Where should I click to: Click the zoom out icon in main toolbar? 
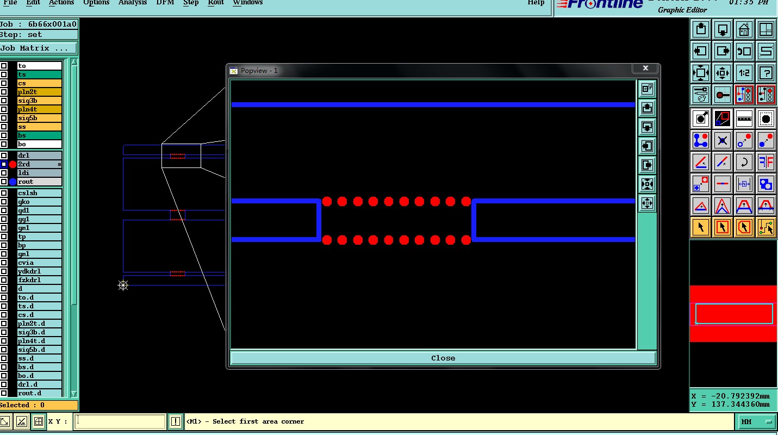click(723, 72)
